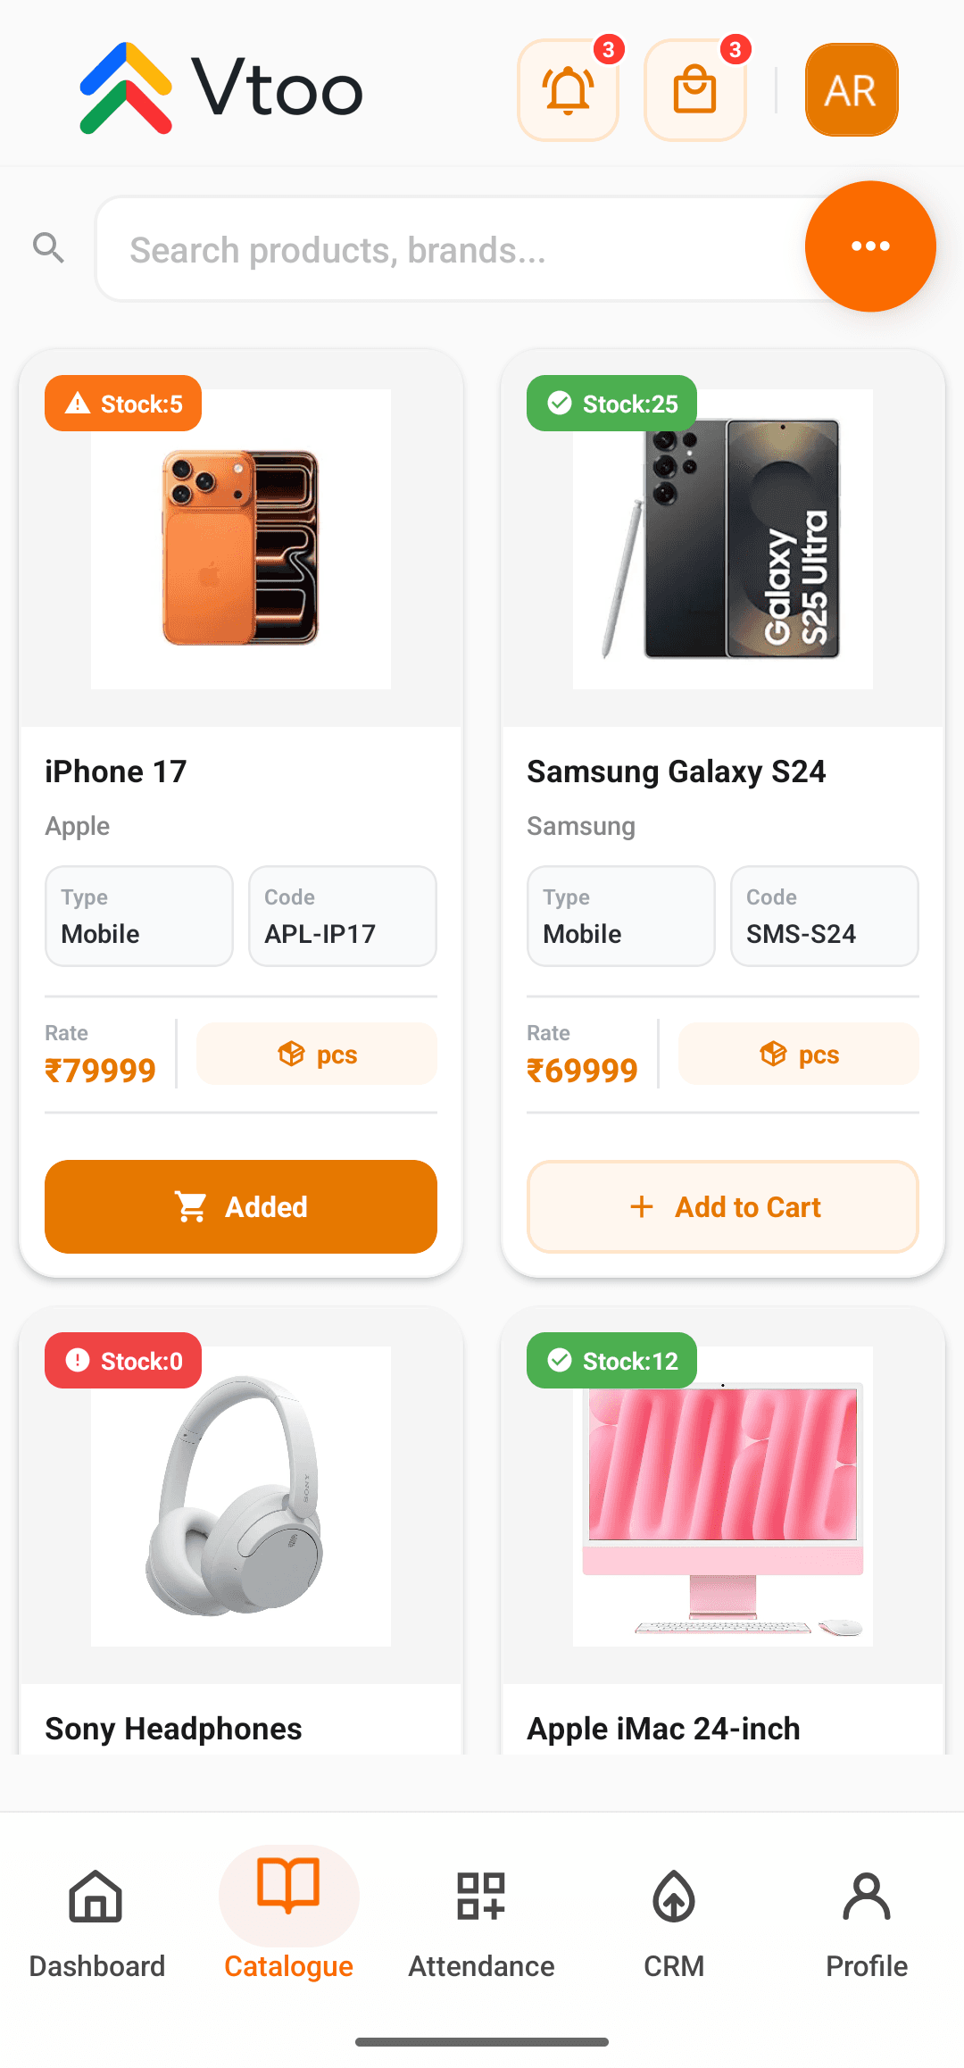Add Samsung Galaxy S24 to cart
This screenshot has height=2068, width=964.
click(x=723, y=1206)
